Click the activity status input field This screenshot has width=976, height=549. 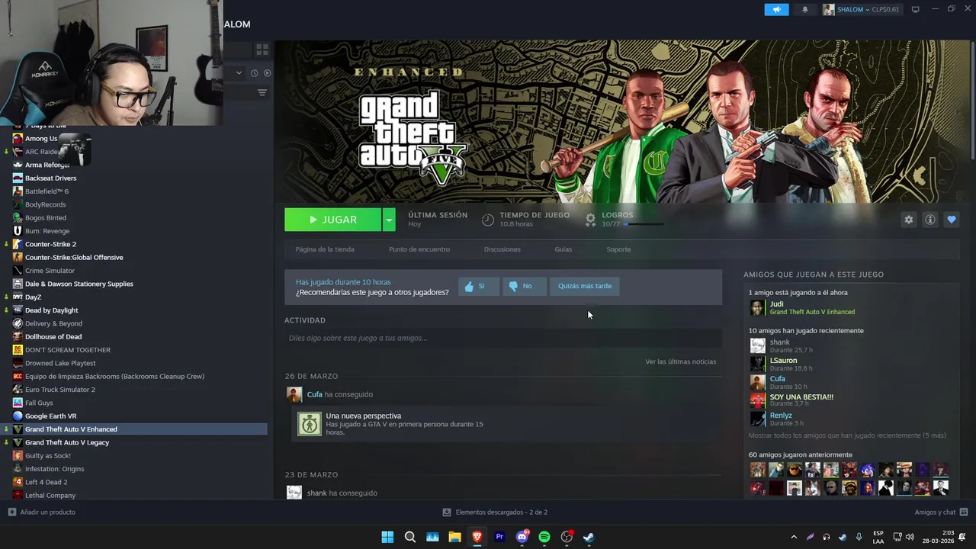tap(503, 338)
